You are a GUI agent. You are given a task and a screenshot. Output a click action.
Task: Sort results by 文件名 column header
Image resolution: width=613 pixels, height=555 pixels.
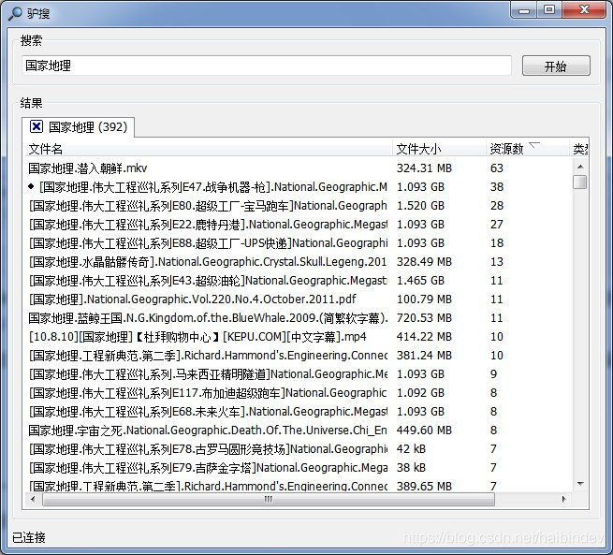[x=209, y=149]
